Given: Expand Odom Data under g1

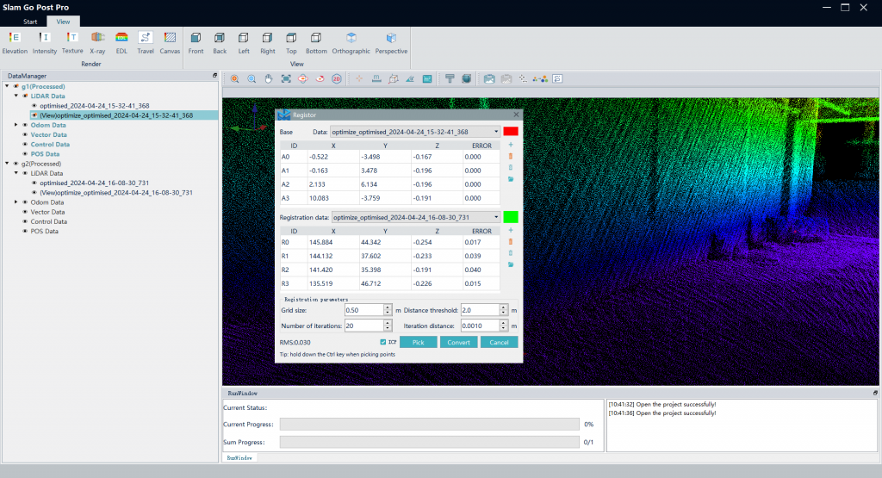Looking at the screenshot, I should tap(16, 125).
